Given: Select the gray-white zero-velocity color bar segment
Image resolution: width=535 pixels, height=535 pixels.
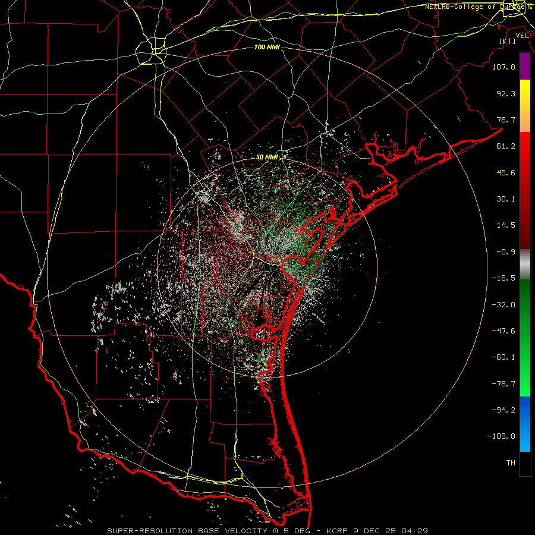Looking at the screenshot, I should [x=525, y=265].
